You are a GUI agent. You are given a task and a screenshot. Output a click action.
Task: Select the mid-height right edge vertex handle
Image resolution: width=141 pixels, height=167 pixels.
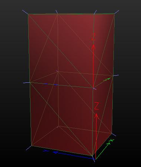(x=113, y=76)
